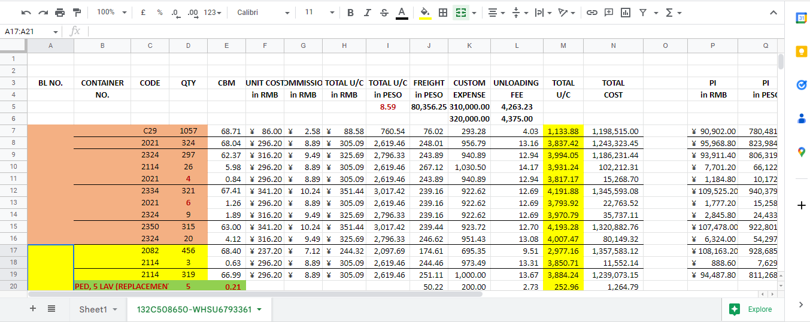Print the spreadsheet using the printer icon
Image resolution: width=810 pixels, height=322 pixels.
click(x=60, y=13)
